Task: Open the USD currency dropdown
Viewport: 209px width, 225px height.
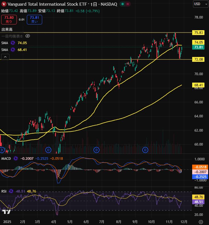Action: [200, 4]
